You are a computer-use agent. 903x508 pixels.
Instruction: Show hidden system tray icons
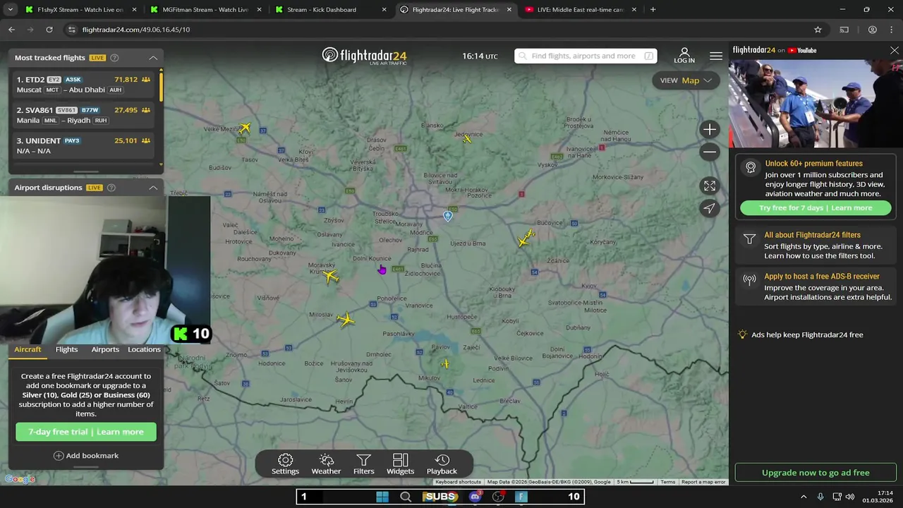[804, 497]
